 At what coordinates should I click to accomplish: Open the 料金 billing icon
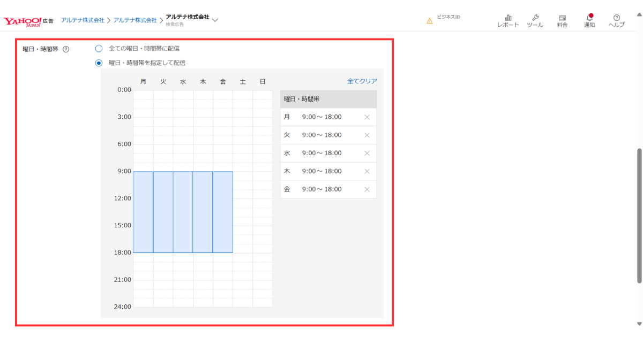tap(562, 21)
